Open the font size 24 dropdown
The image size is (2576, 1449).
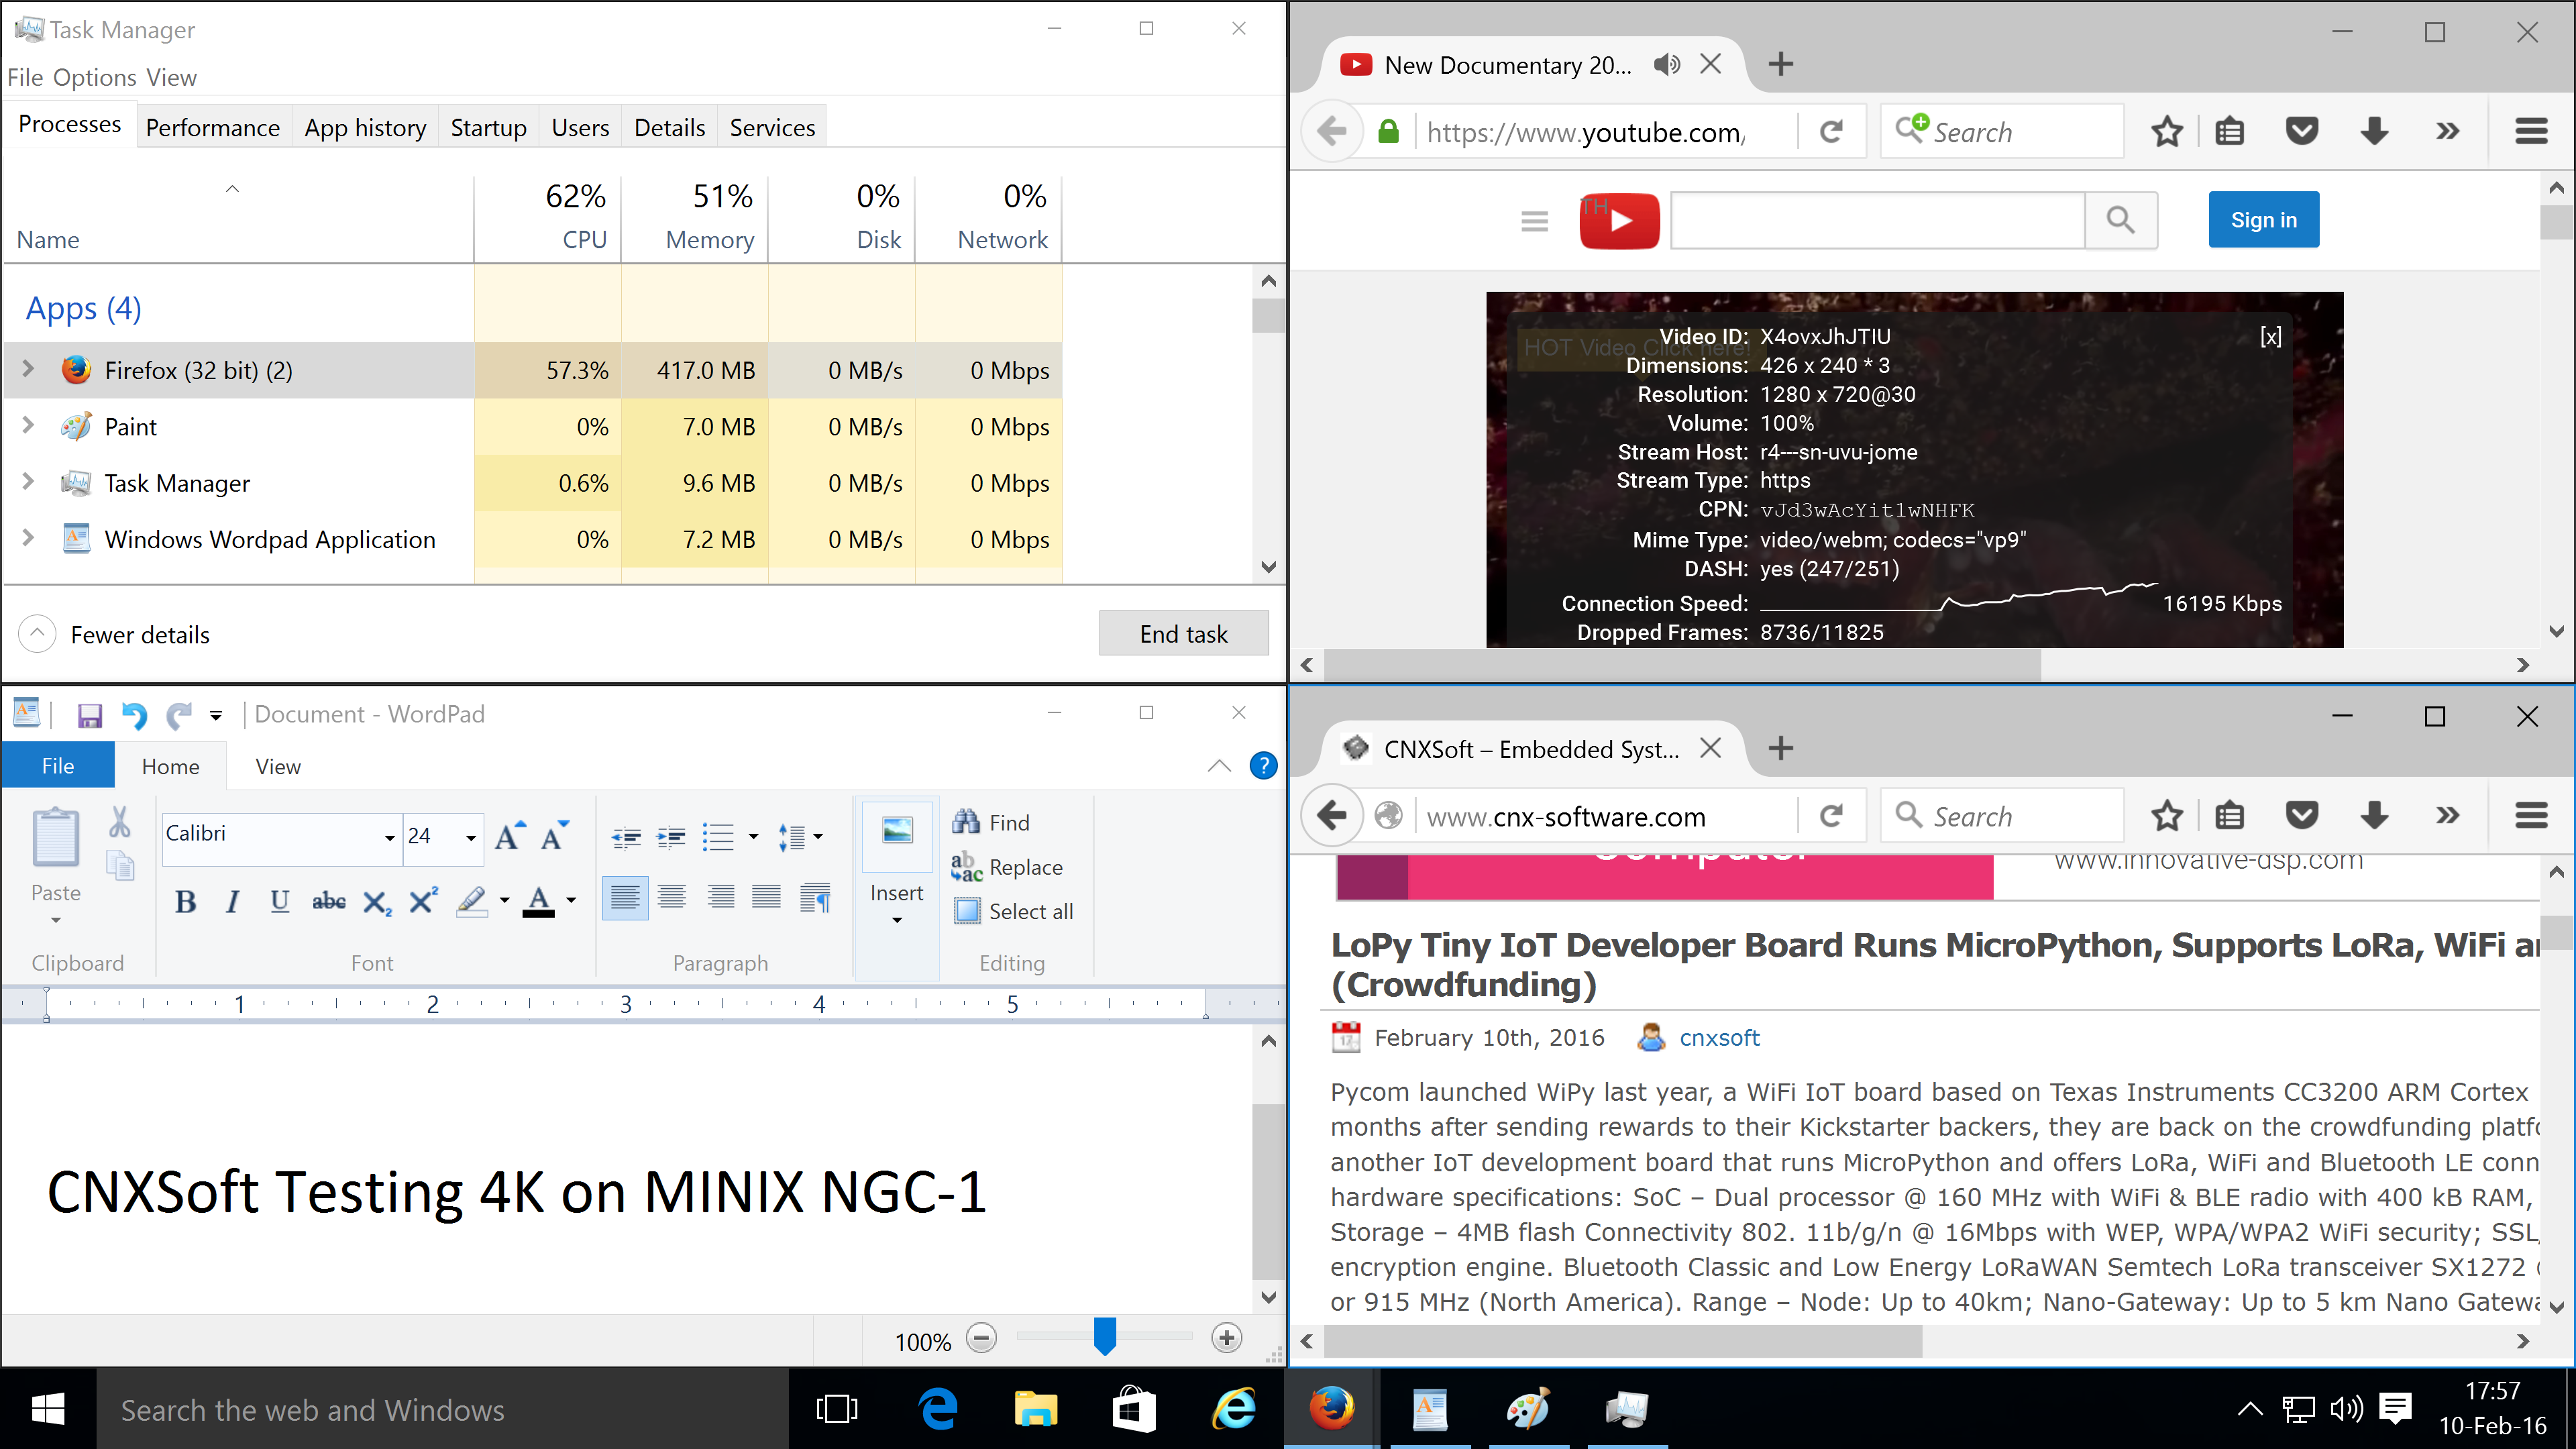471,837
